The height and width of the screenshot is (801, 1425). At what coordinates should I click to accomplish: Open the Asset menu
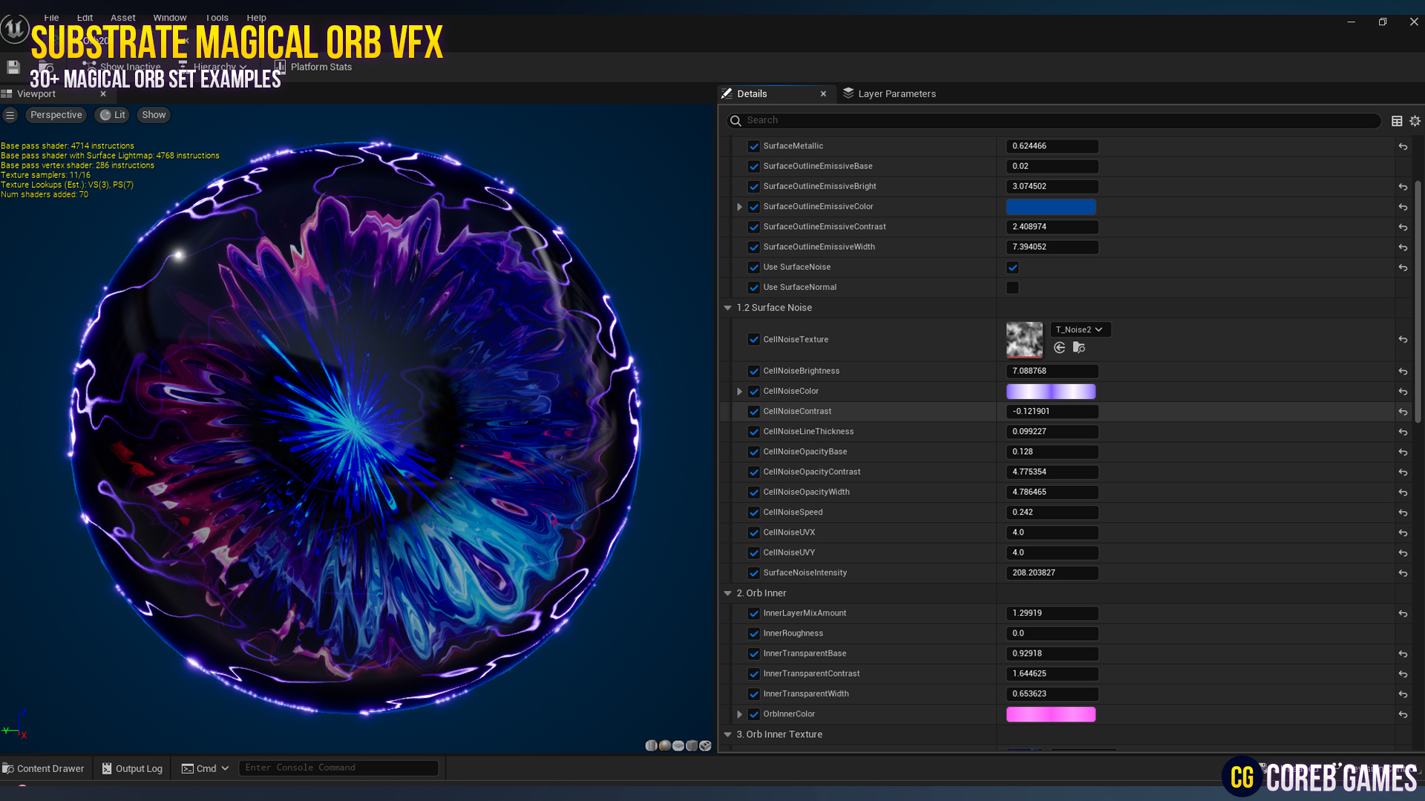click(x=122, y=17)
